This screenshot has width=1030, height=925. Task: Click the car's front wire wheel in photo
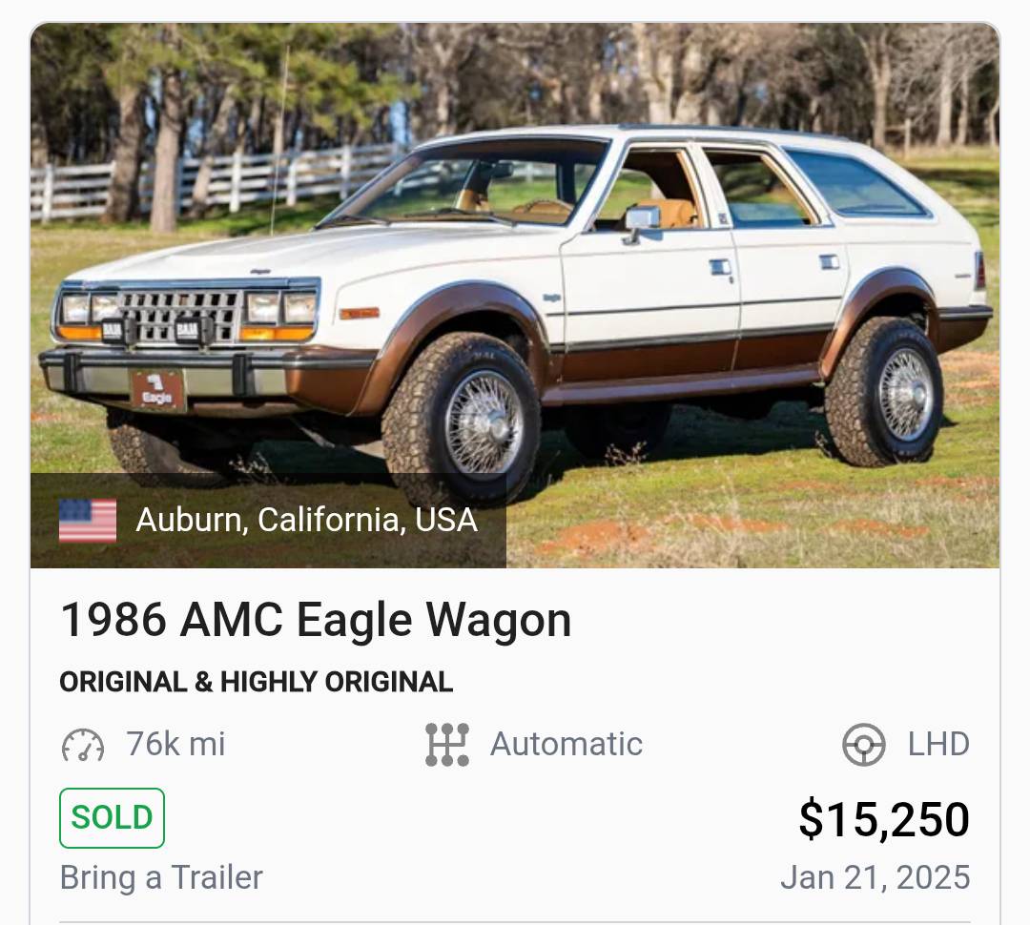click(484, 422)
